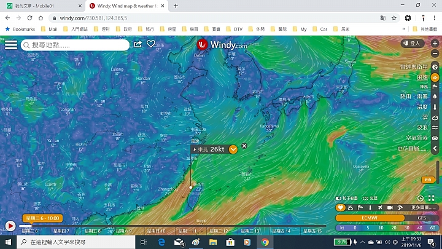Image resolution: width=442 pixels, height=249 pixels.
Task: Click the share icon beside search box
Action: [x=138, y=44]
